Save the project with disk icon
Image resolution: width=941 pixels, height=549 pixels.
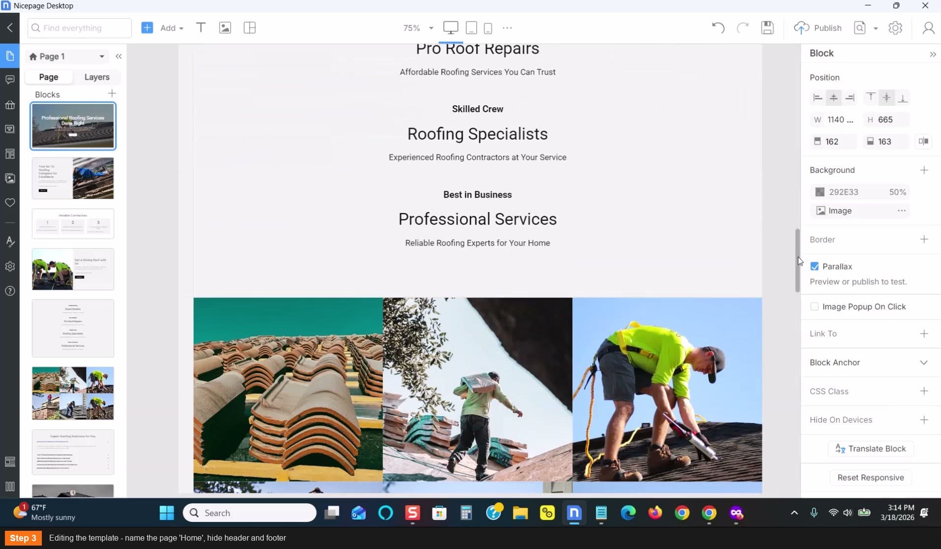point(767,28)
